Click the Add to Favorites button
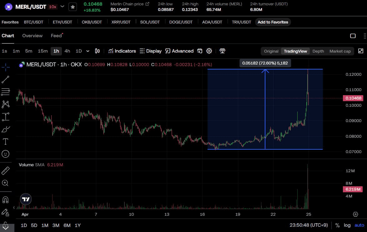 (273, 22)
